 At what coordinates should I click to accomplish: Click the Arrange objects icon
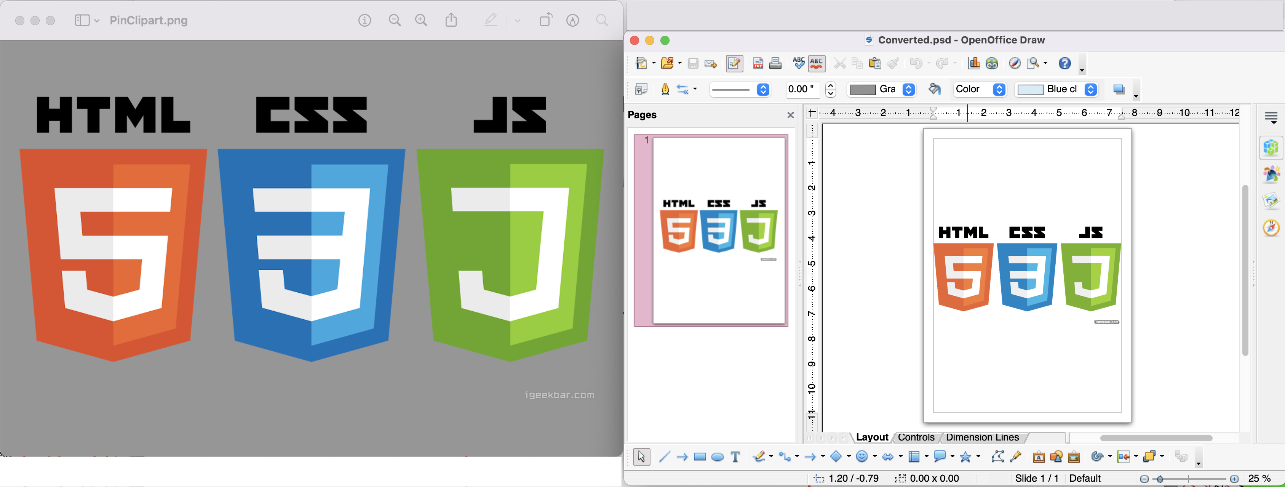point(1149,456)
